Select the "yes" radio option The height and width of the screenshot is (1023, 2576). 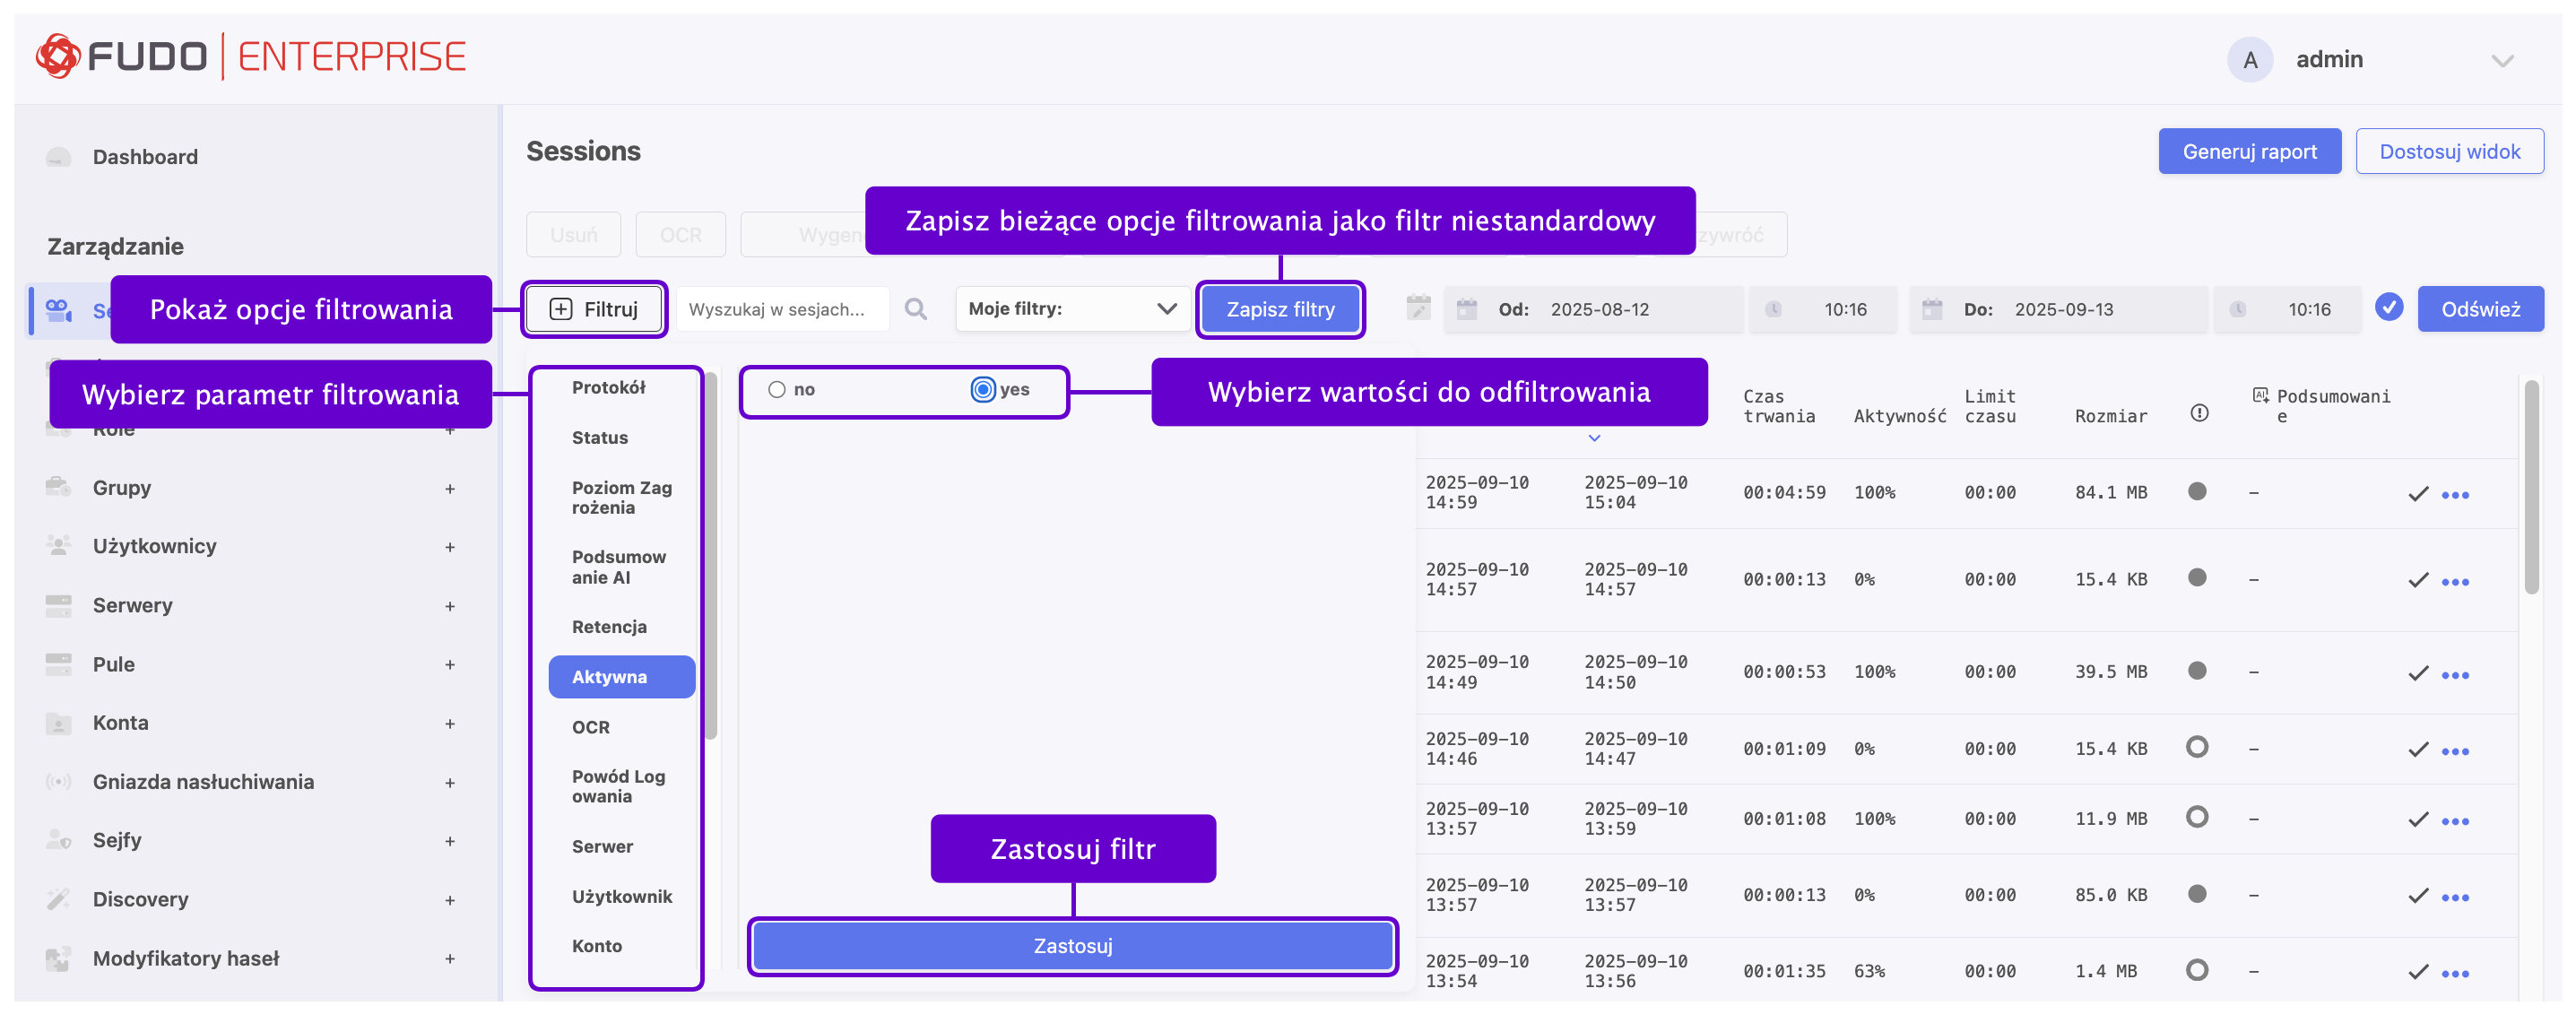pyautogui.click(x=983, y=390)
